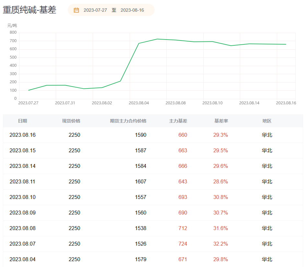307x267 pixels.
Task: Click futures price 1560
Action: 141,213
